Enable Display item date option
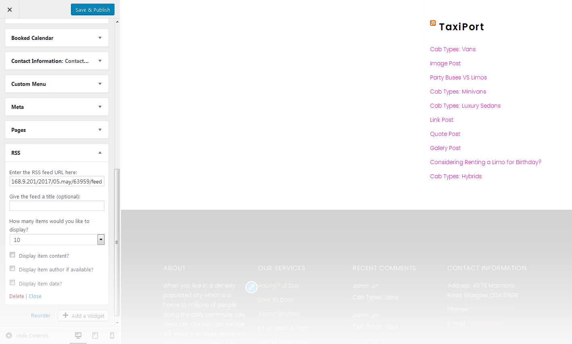572x344 pixels. (12, 282)
